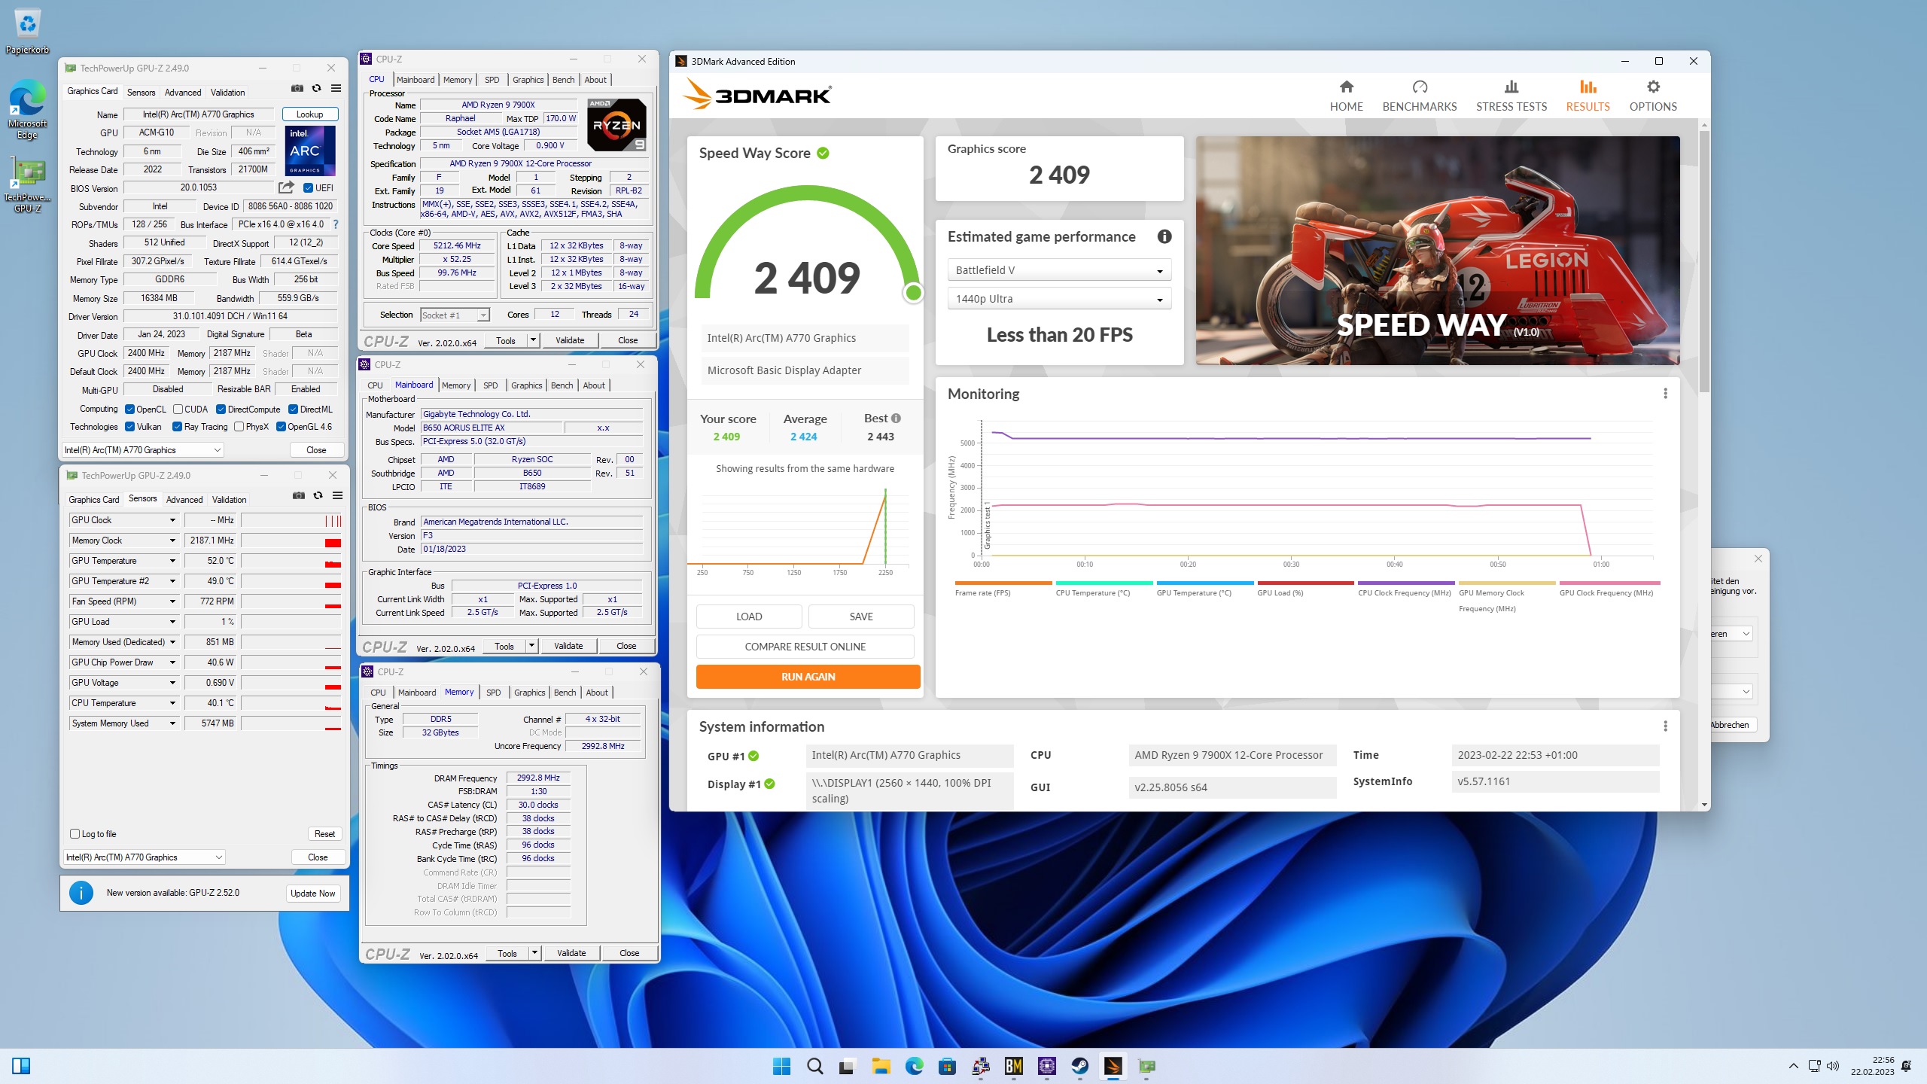
Task: Toggle the Vulkan checkbox
Action: point(129,427)
